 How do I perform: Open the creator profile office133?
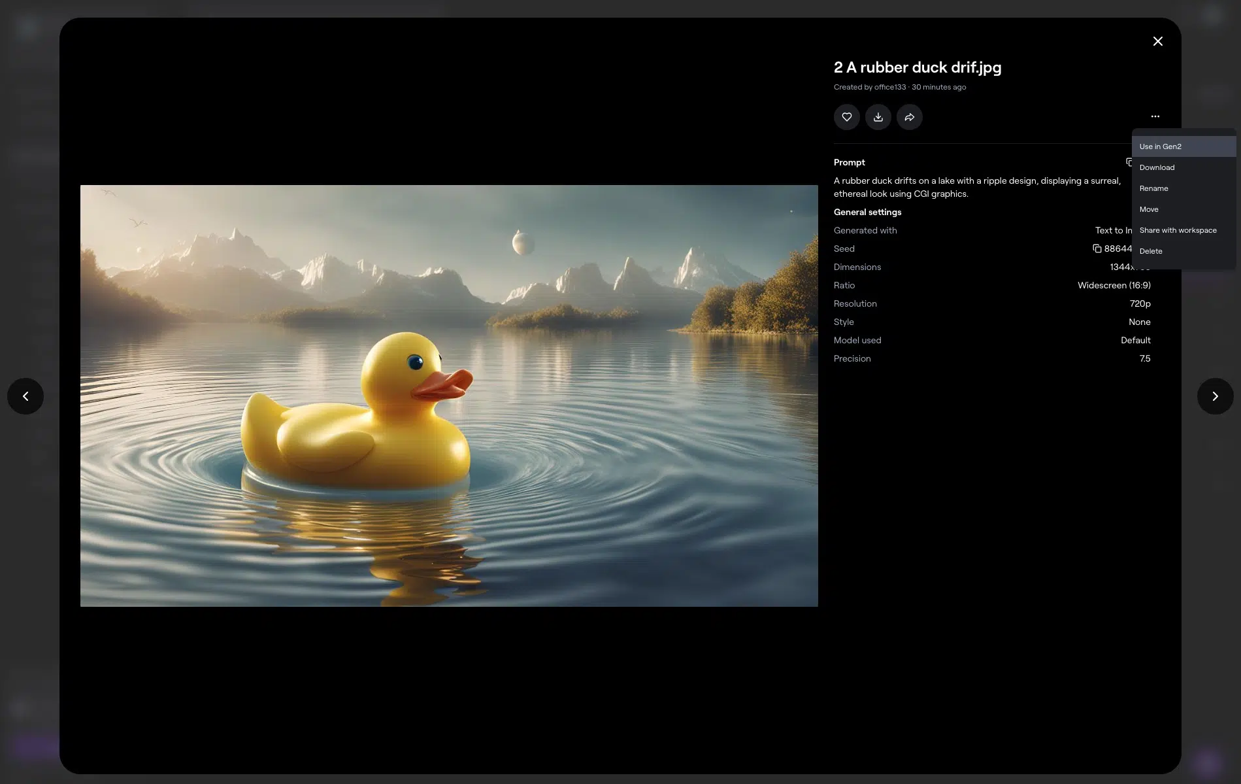889,86
